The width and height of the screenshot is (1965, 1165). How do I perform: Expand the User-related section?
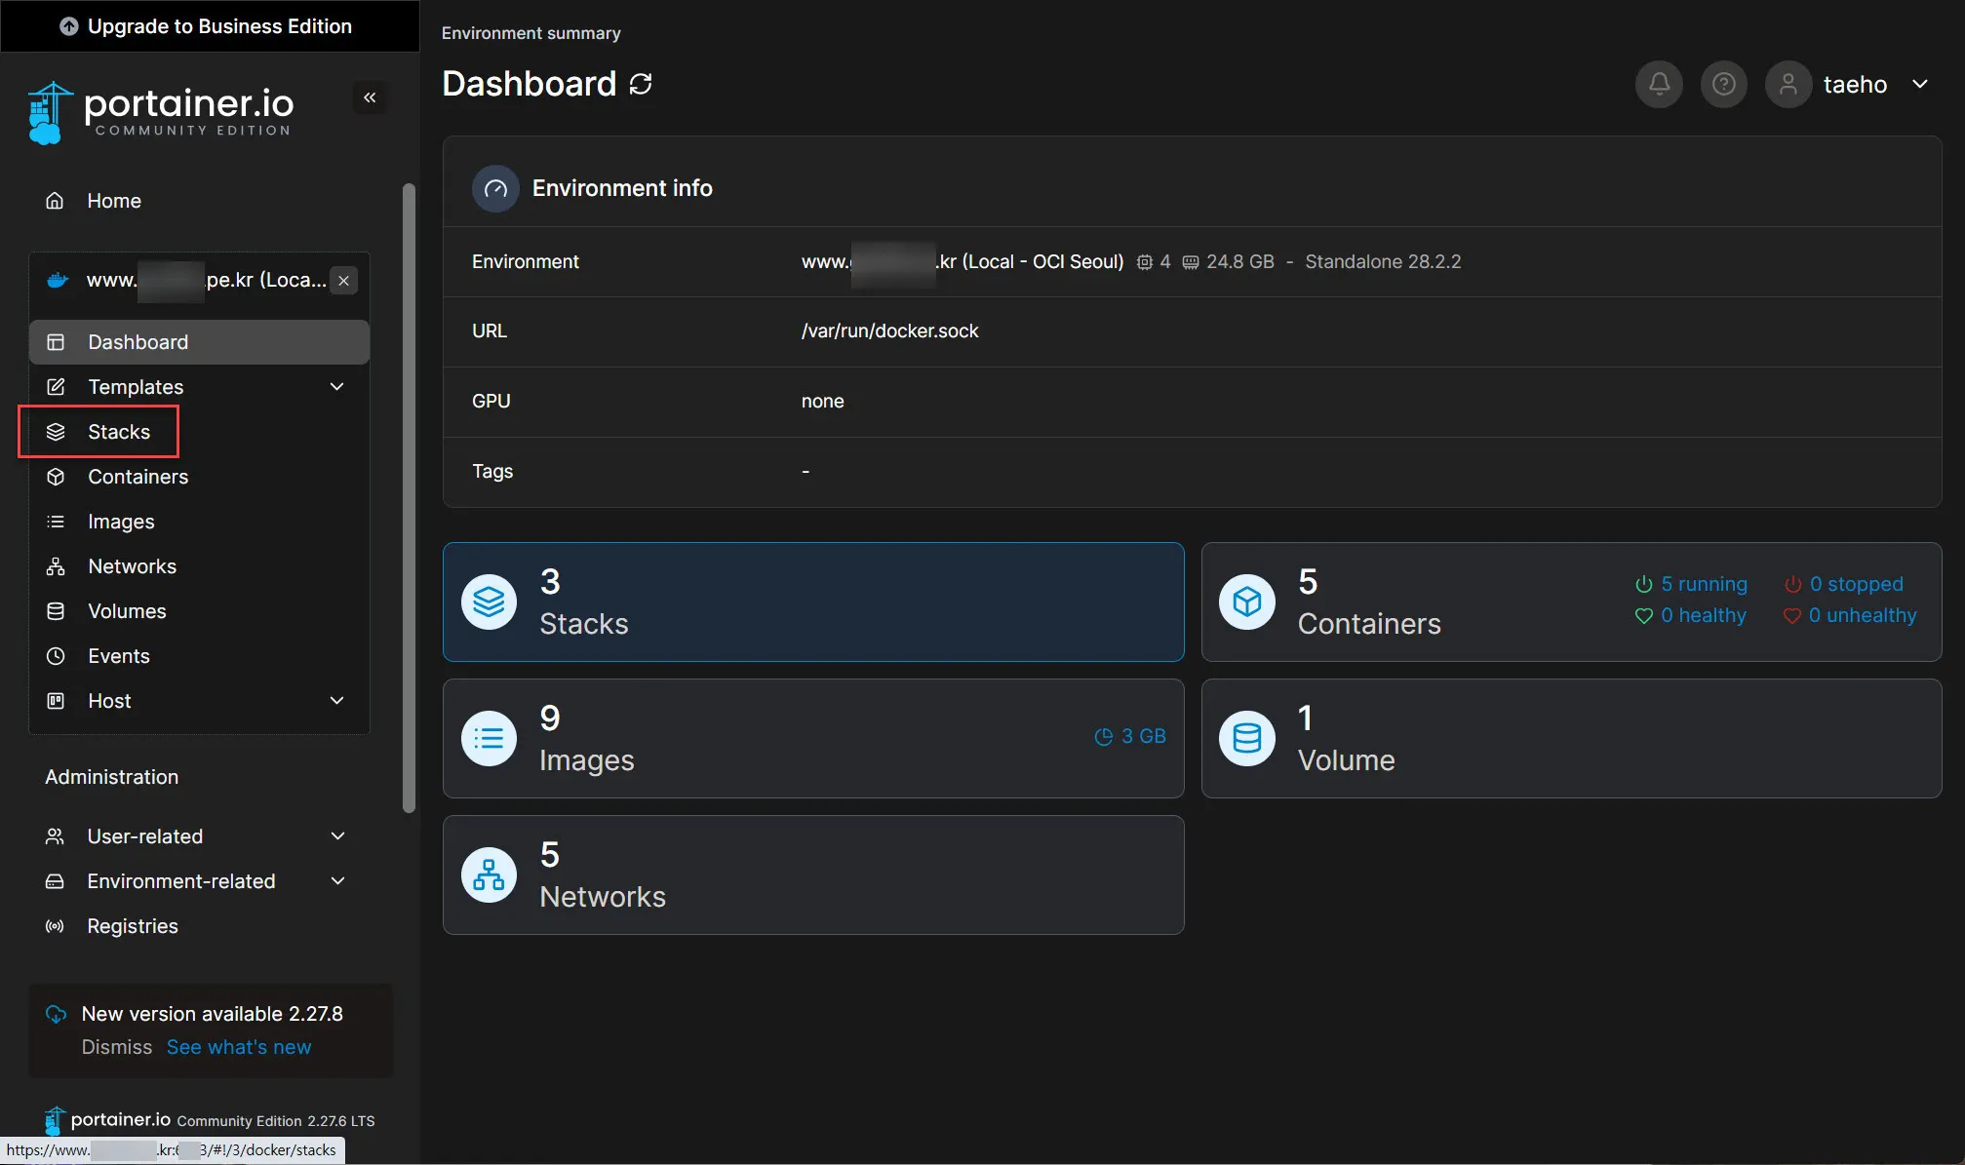[x=337, y=836]
